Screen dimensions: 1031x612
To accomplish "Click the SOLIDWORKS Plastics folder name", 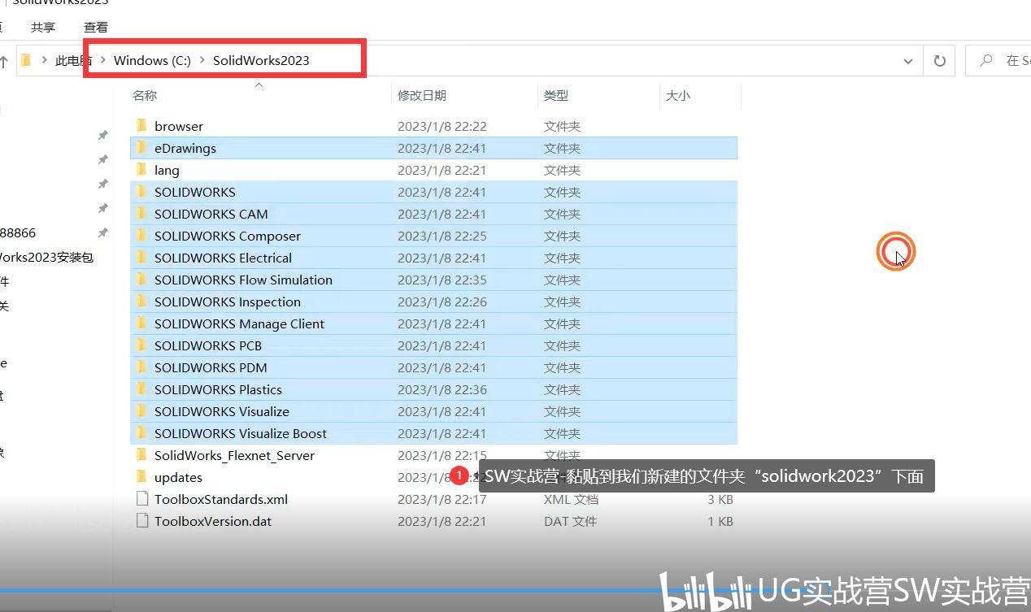I will click(x=219, y=389).
